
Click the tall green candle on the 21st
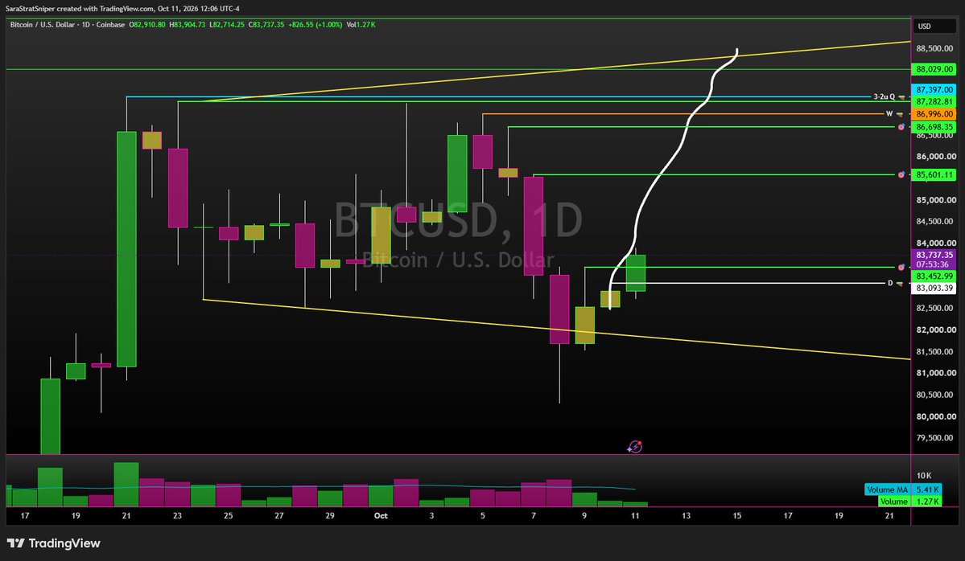pyautogui.click(x=127, y=249)
